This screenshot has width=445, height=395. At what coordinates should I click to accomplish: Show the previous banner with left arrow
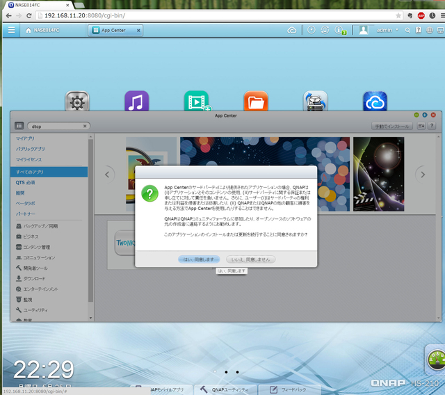(108, 174)
